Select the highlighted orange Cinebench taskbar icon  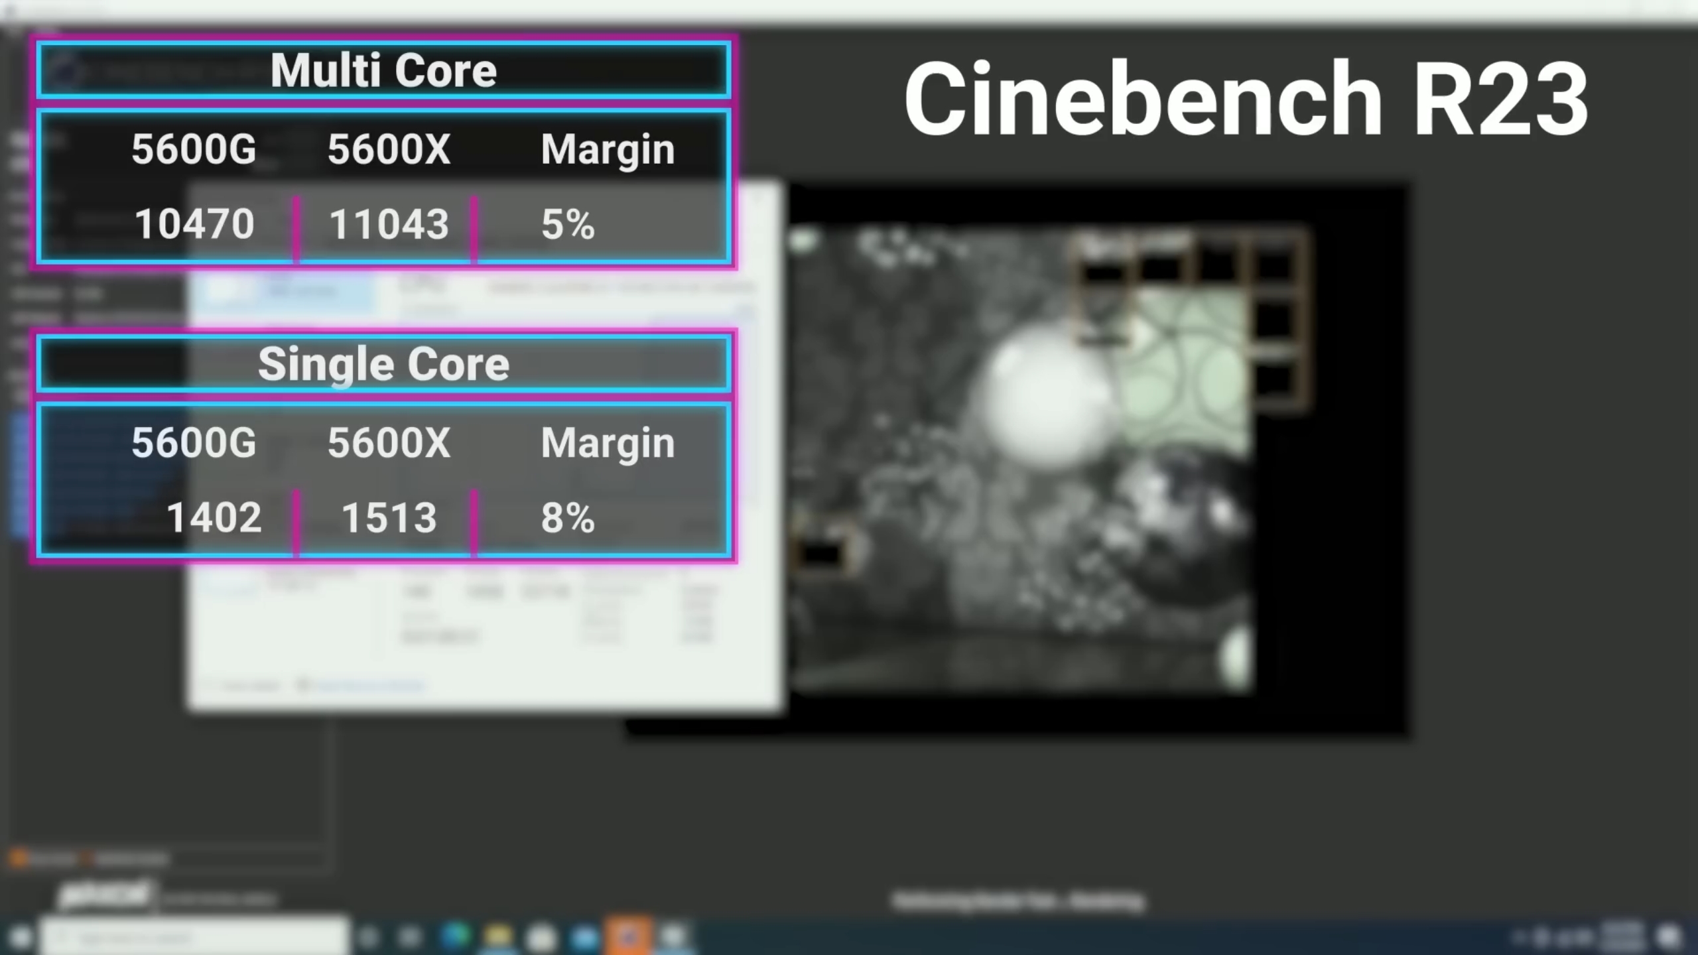tap(627, 936)
